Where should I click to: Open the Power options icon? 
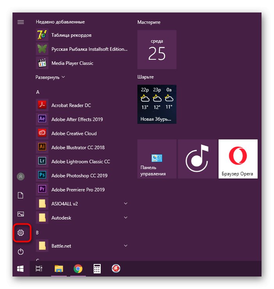click(x=21, y=252)
